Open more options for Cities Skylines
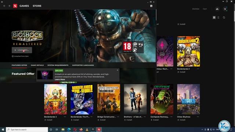 coord(198,117)
